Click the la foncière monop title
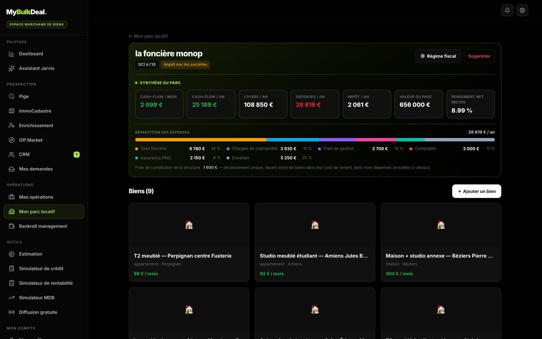 click(169, 54)
